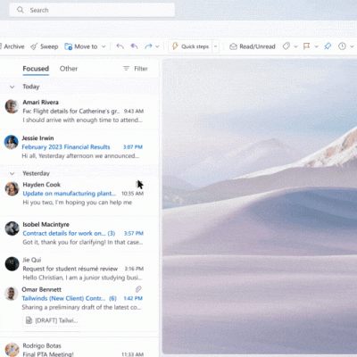
Task: Click the Yesterday group header label
Action: [36, 173]
